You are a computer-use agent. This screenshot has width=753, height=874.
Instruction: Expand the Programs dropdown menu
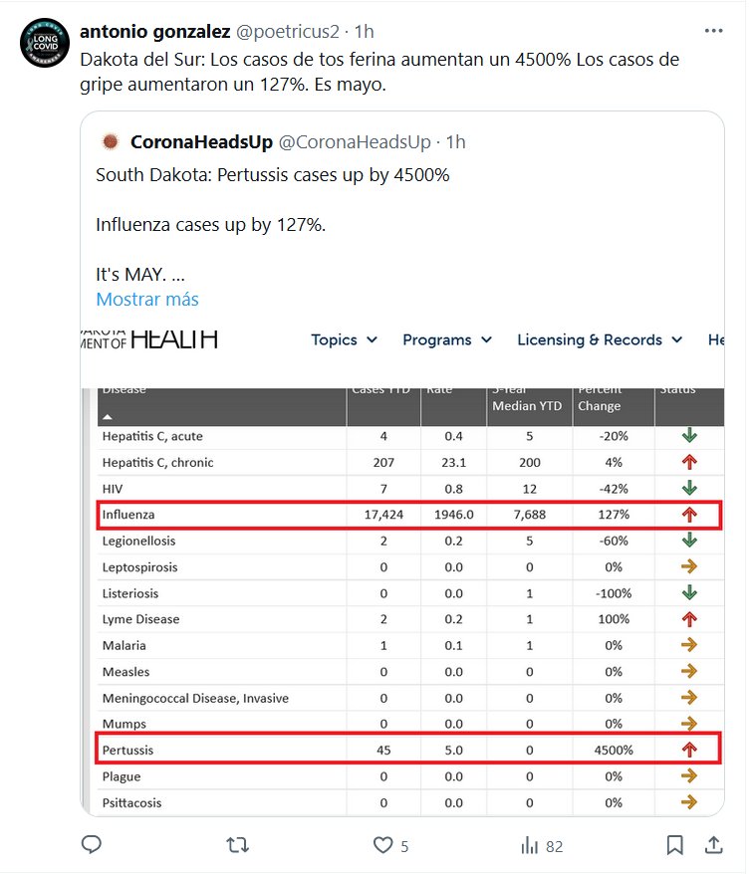pos(447,339)
